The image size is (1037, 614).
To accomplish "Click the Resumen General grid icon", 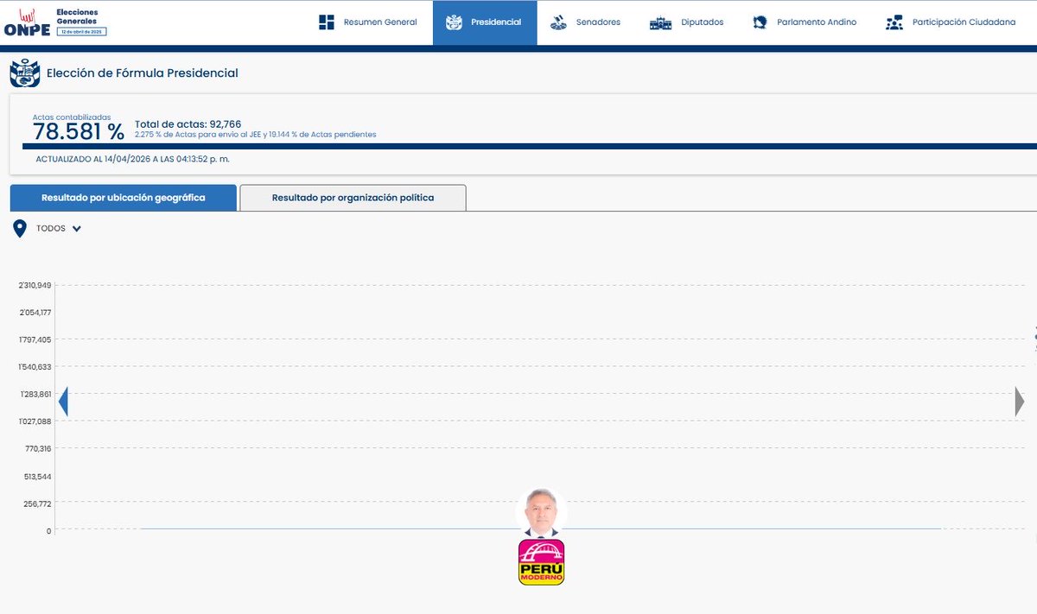I will click(x=327, y=22).
